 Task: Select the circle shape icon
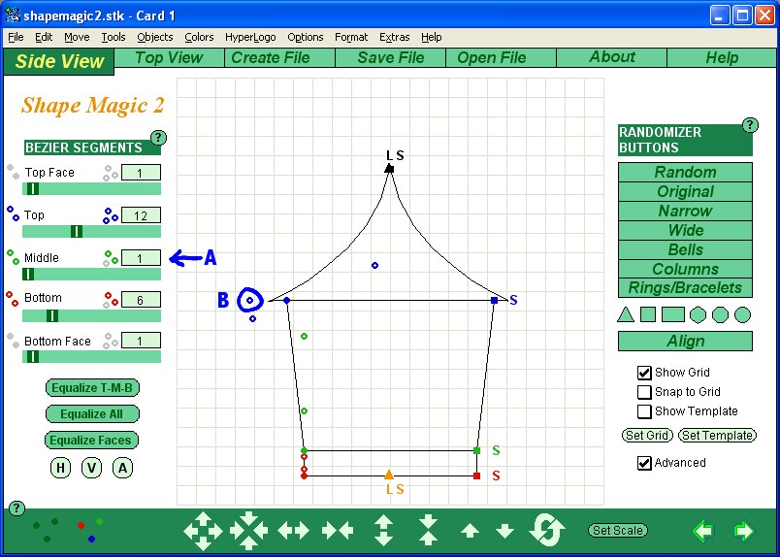[742, 314]
